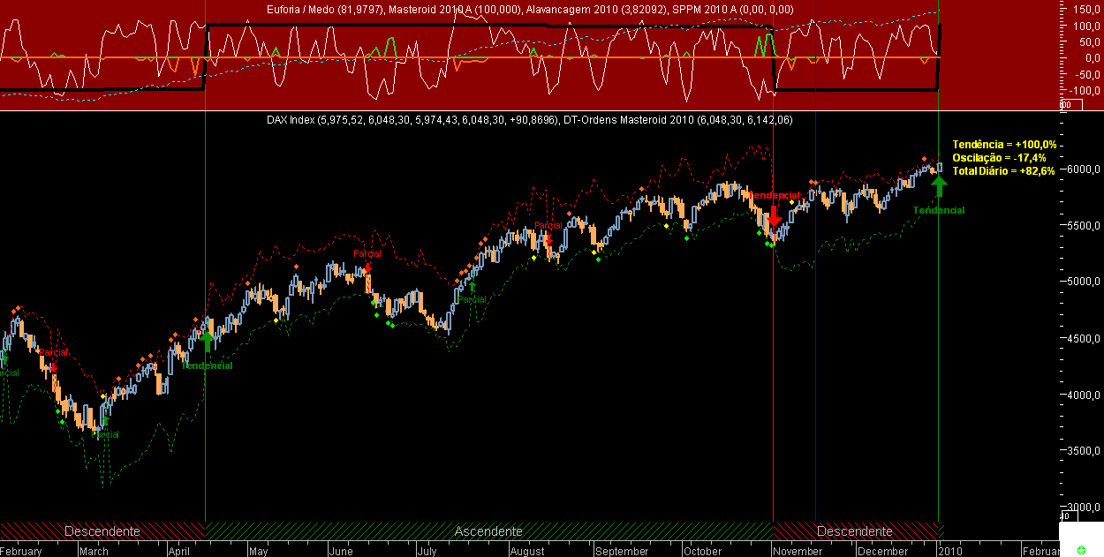Select the Descendente band starting in February
1104x557 pixels.
102,531
